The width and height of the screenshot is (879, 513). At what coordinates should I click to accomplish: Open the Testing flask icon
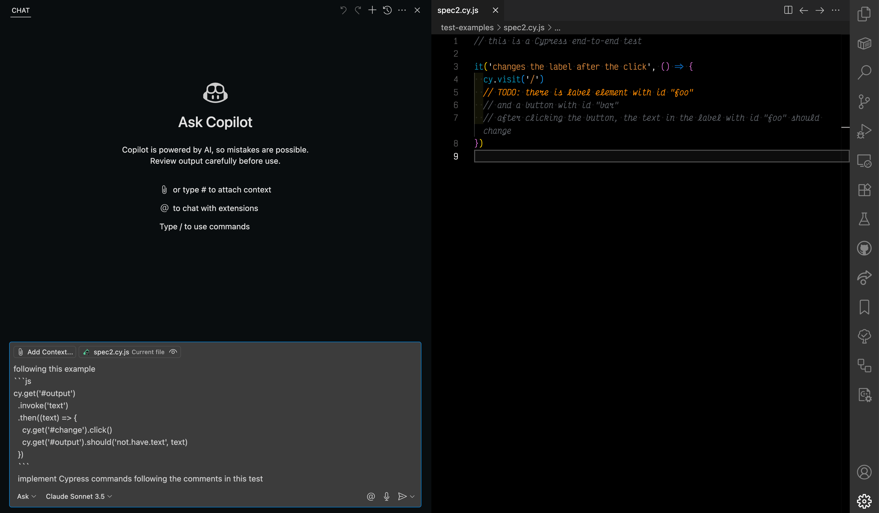click(864, 219)
